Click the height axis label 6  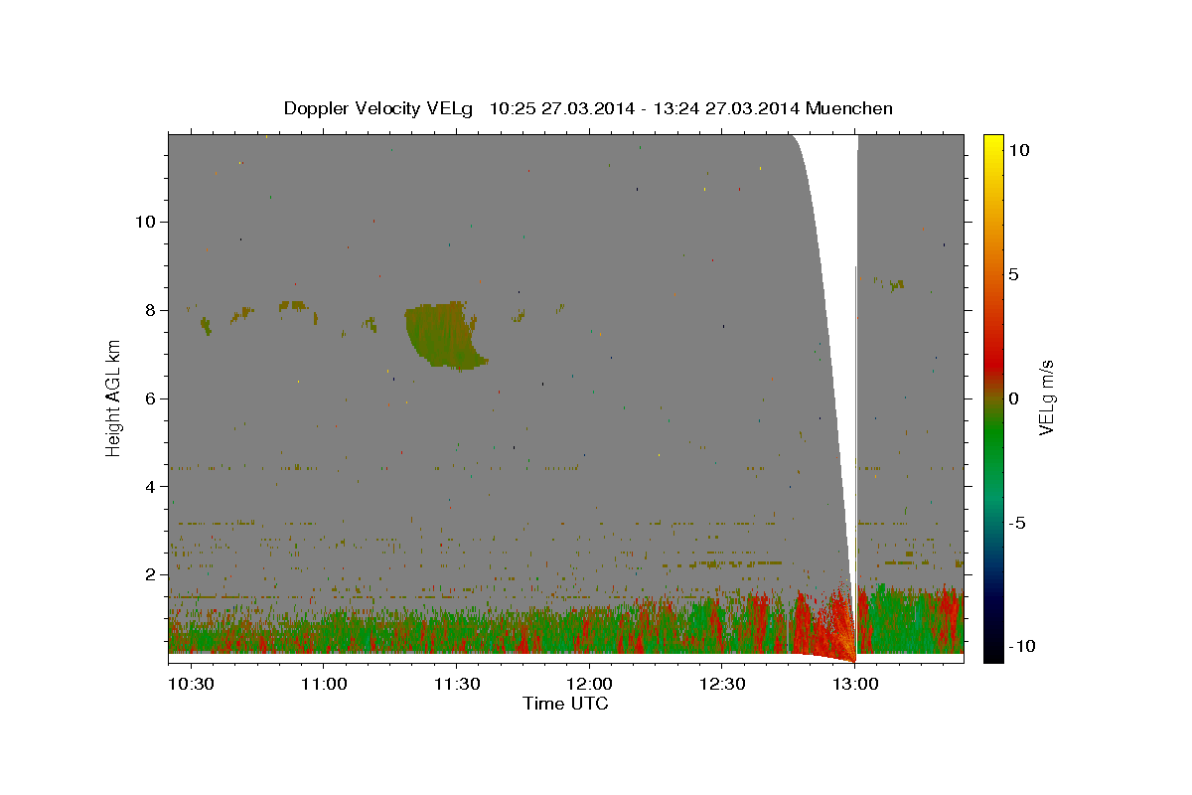pyautogui.click(x=149, y=398)
